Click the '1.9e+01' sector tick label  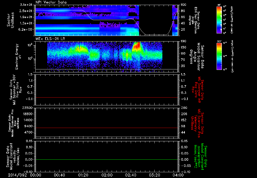tap(26, 17)
